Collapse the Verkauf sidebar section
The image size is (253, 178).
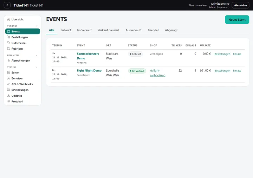click(37, 26)
